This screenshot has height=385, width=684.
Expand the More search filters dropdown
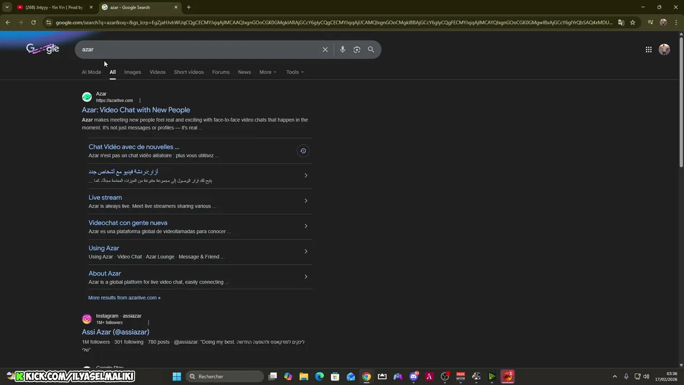[268, 72]
